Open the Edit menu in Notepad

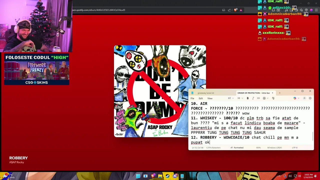[201, 98]
